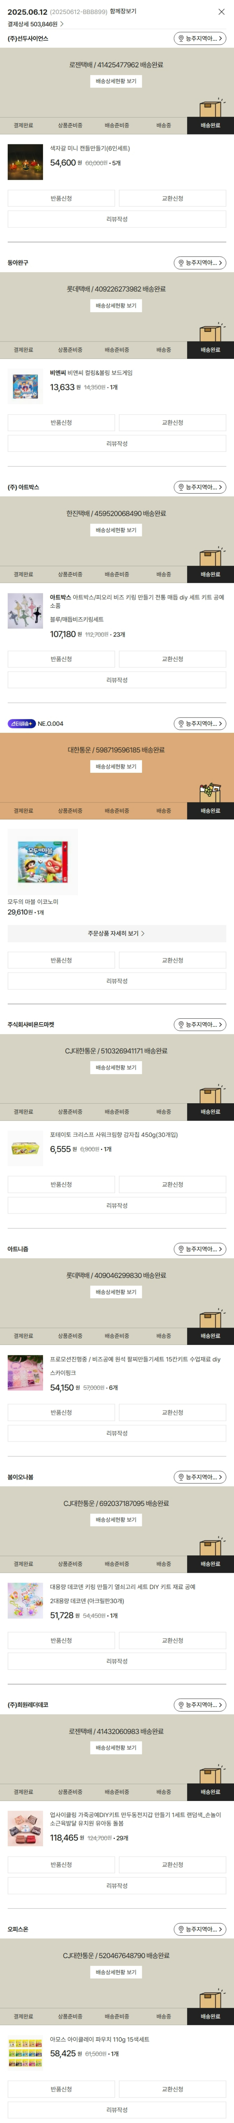Click 반품신청 for the 색자갈 미니 캔들 item
The image size is (234, 2123).
click(61, 199)
